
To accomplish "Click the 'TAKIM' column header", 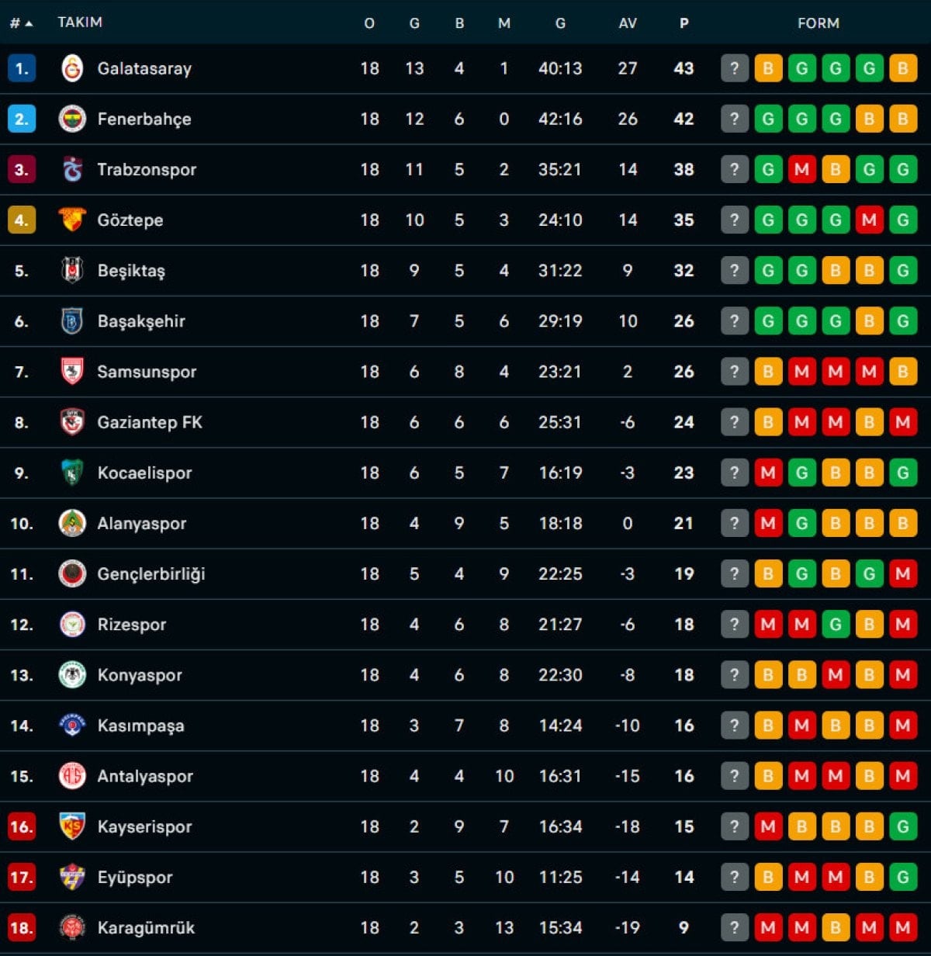I will [x=78, y=23].
